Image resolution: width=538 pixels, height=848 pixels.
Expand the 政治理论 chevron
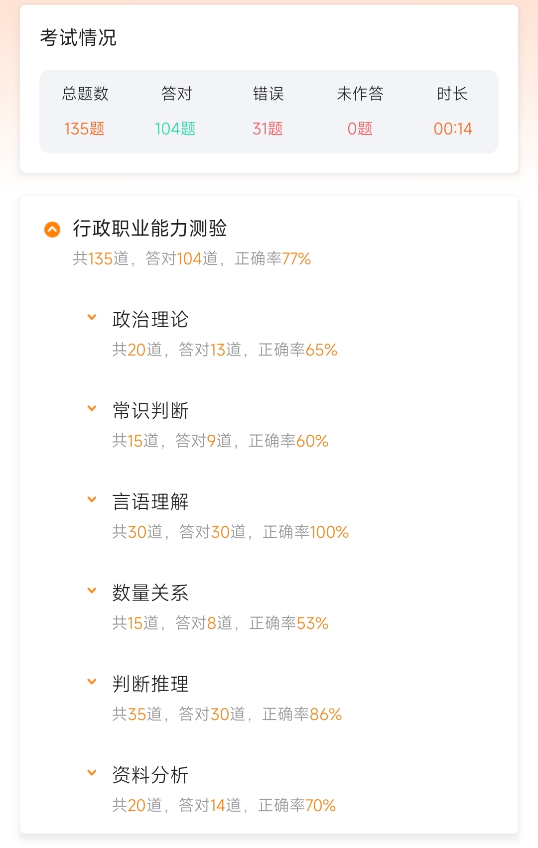click(x=92, y=317)
